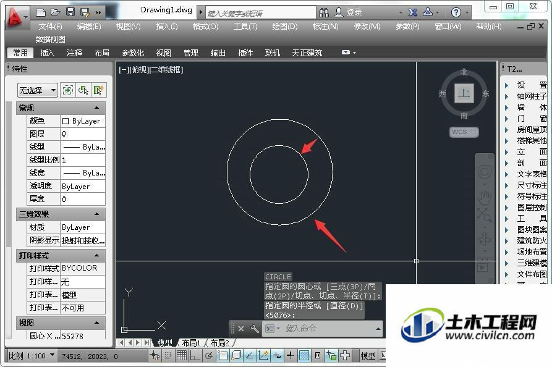
Task: Click the Save floppy disk icon
Action: [70, 12]
